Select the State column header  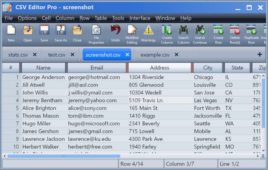(237, 68)
